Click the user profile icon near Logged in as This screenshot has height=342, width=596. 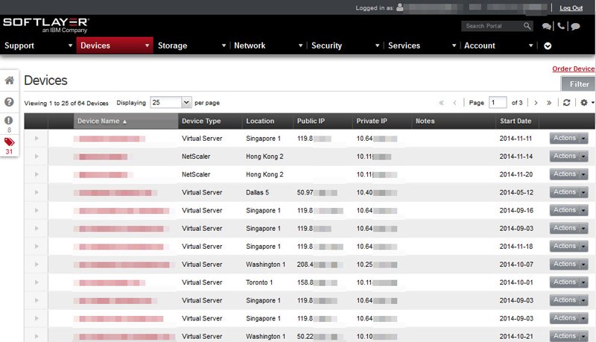[x=400, y=7]
